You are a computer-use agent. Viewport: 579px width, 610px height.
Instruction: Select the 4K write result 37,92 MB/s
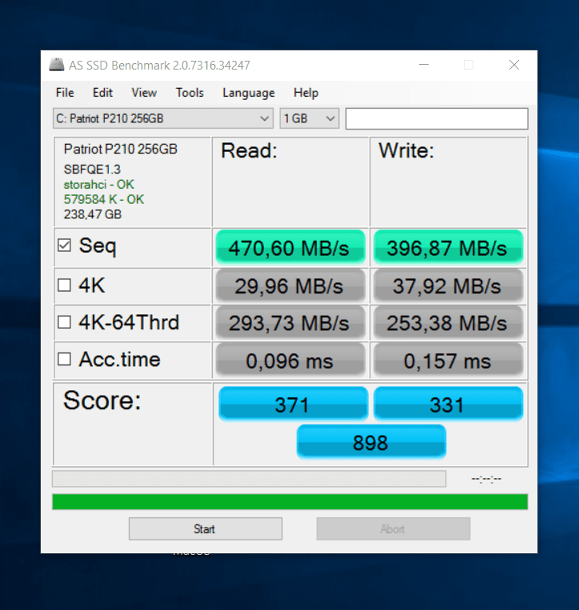click(448, 286)
